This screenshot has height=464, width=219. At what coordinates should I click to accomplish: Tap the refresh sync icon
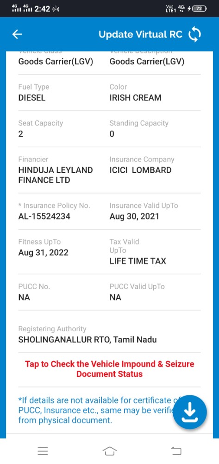pos(194,34)
